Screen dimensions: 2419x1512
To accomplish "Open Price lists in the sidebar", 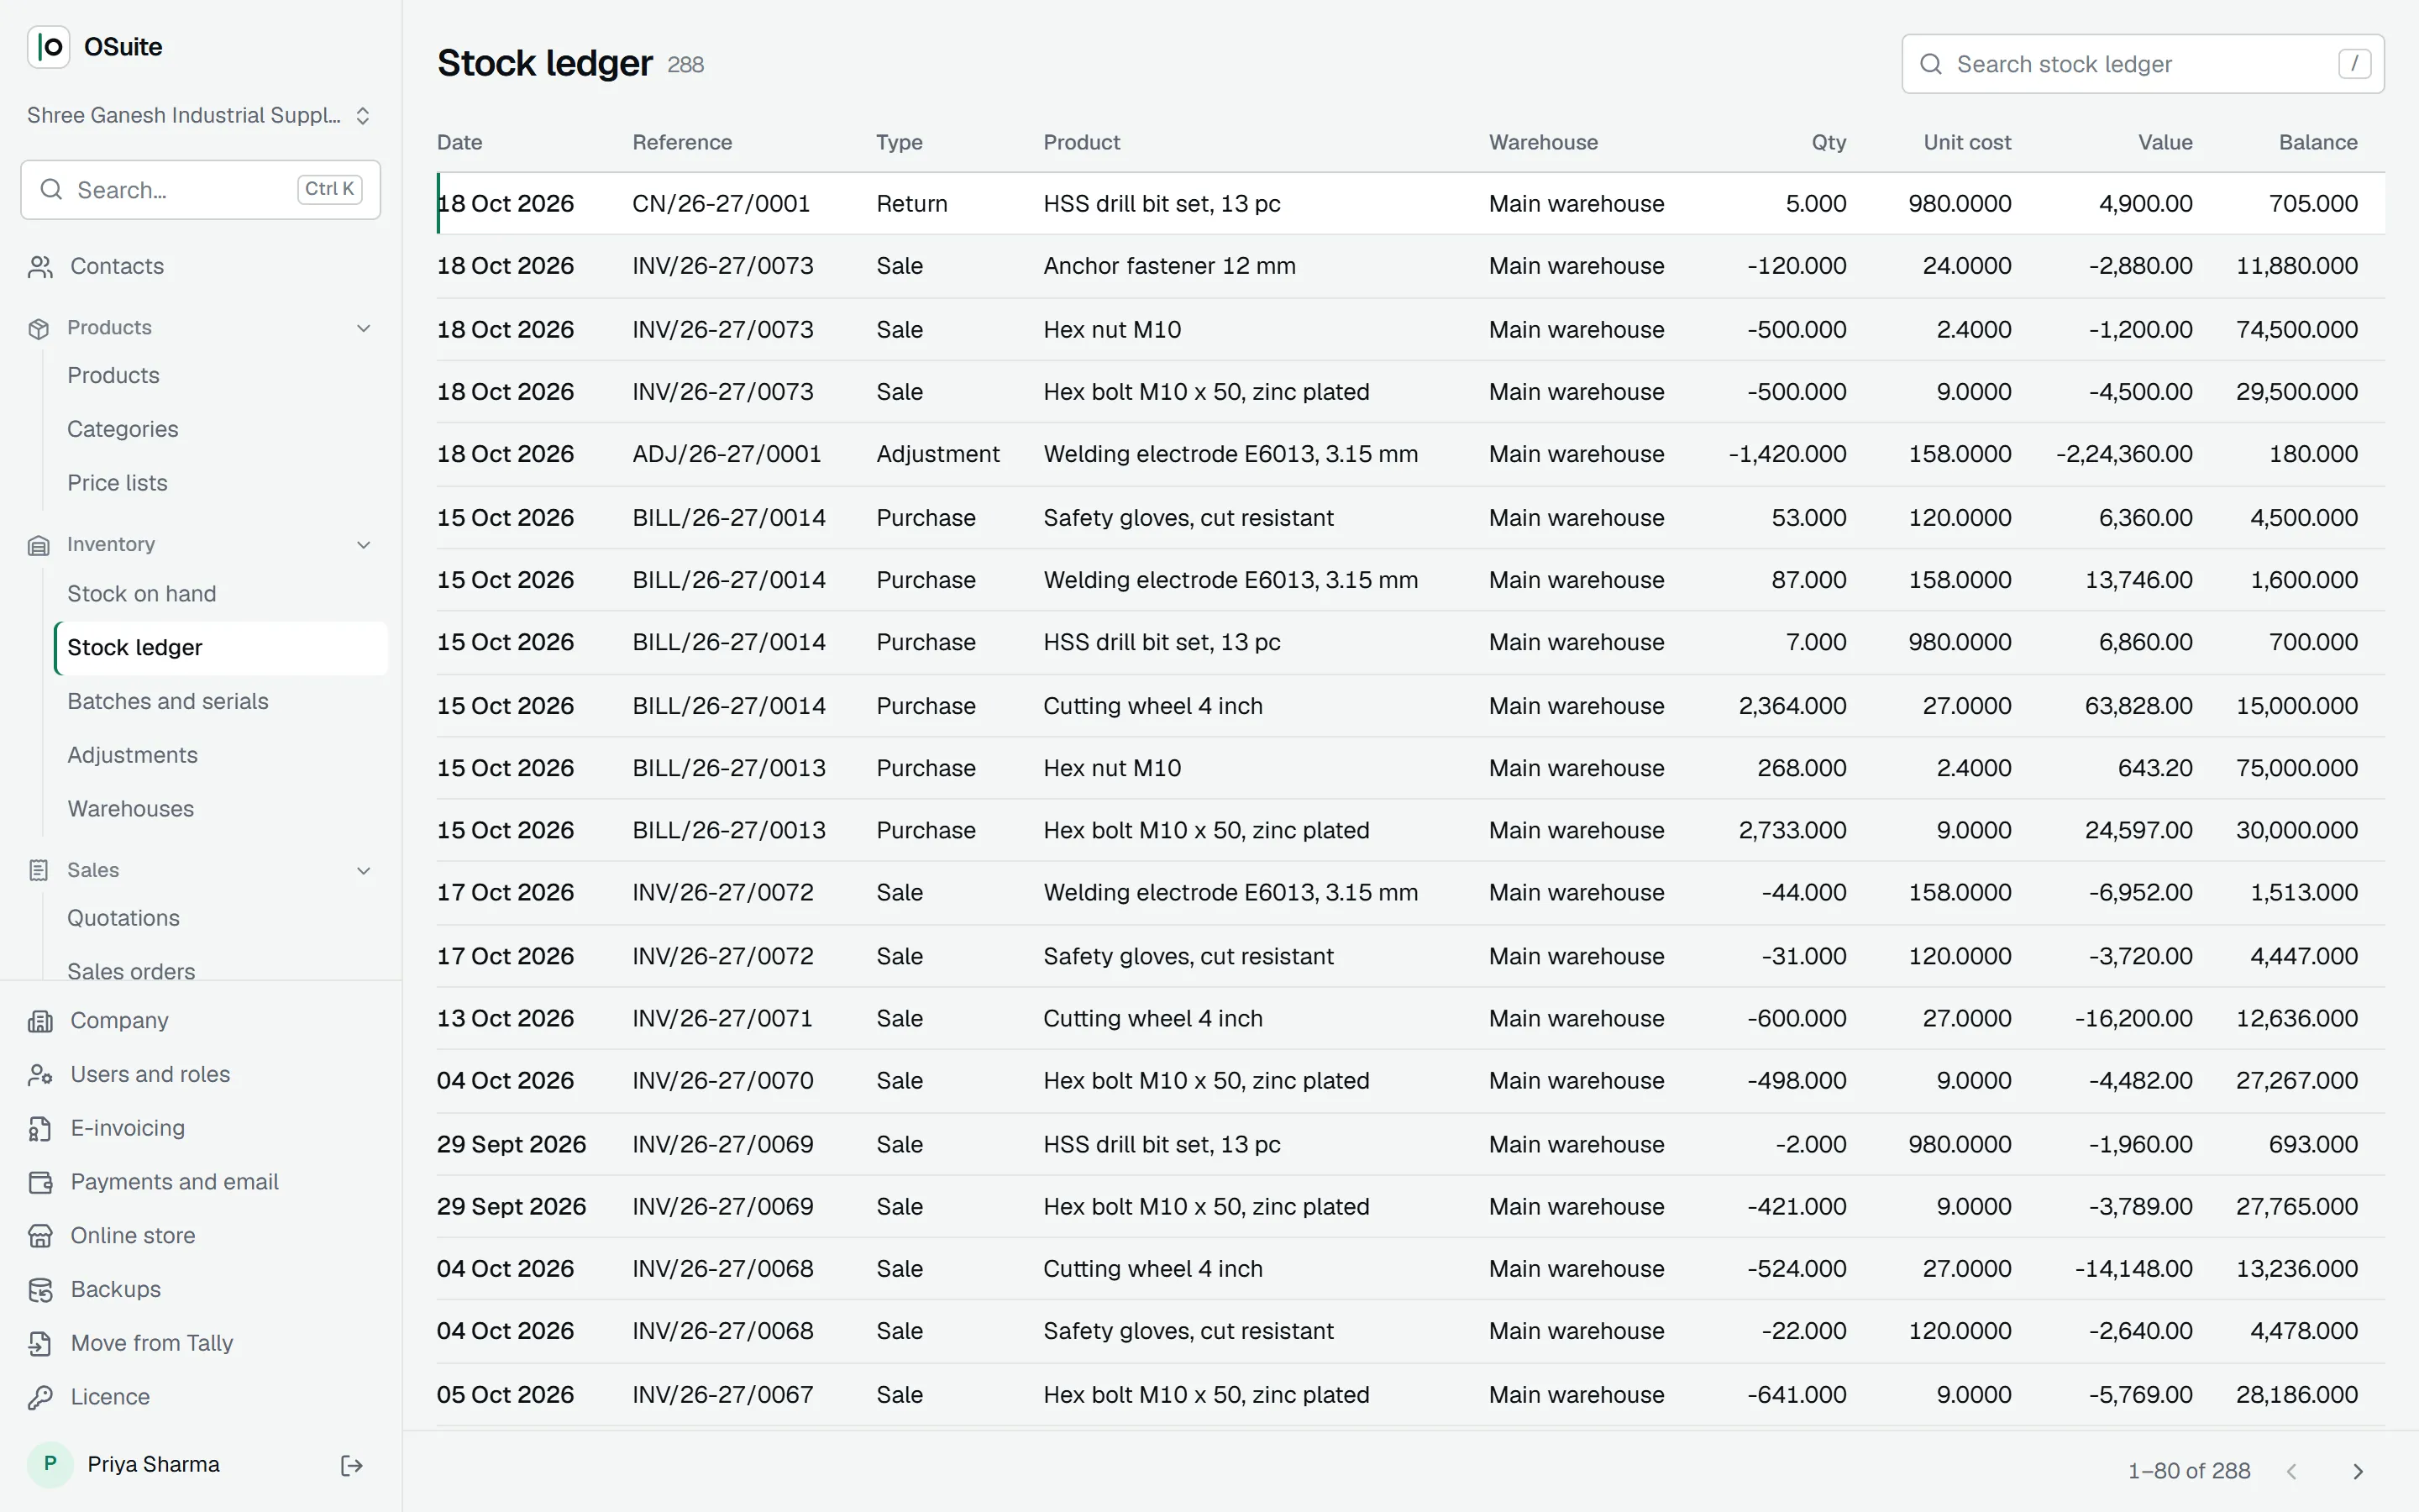I will tap(221, 483).
